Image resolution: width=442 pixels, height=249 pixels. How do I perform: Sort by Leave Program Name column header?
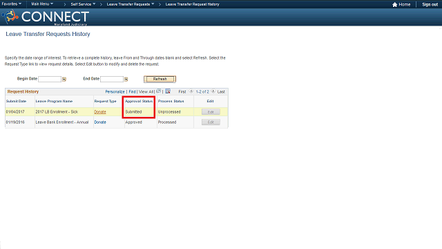click(x=54, y=101)
